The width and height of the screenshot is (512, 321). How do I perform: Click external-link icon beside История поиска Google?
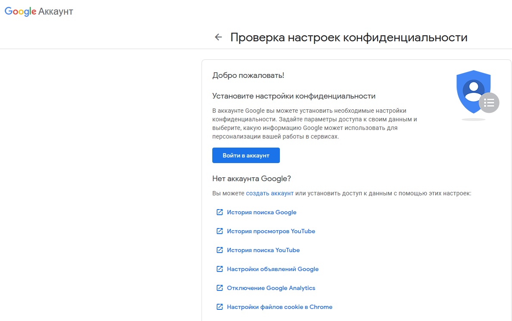[x=220, y=213]
